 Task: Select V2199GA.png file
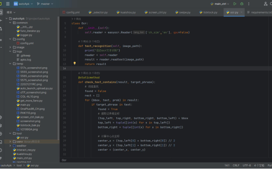pyautogui.click(x=27, y=129)
